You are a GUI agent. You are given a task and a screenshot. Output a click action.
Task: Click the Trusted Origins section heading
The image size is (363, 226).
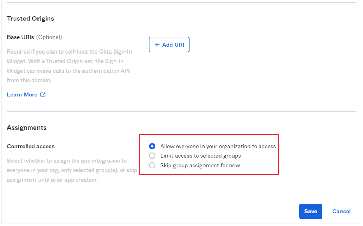coord(30,19)
